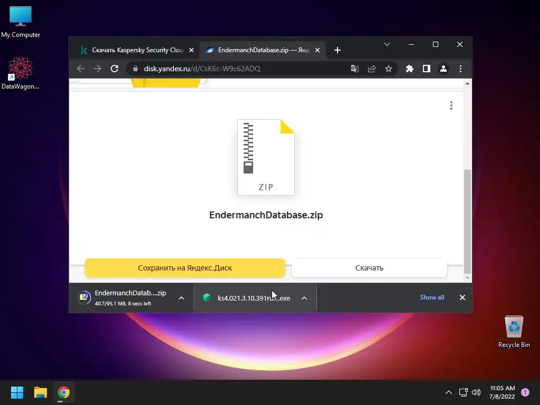Image resolution: width=540 pixels, height=405 pixels.
Task: Open ks4.021.3.10.391 exe download item
Action: (x=247, y=298)
